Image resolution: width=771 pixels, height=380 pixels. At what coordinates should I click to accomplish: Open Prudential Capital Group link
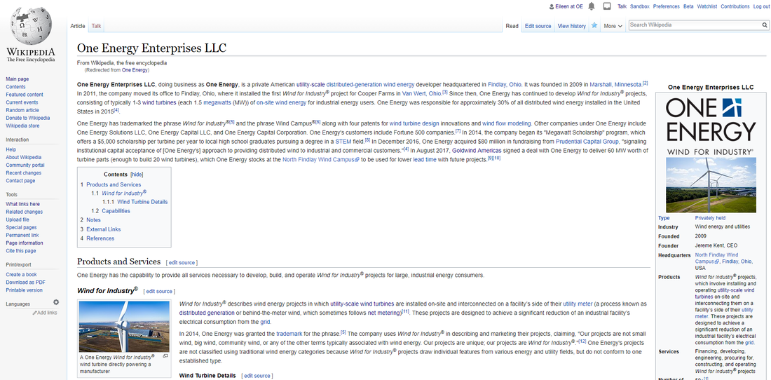pos(587,141)
